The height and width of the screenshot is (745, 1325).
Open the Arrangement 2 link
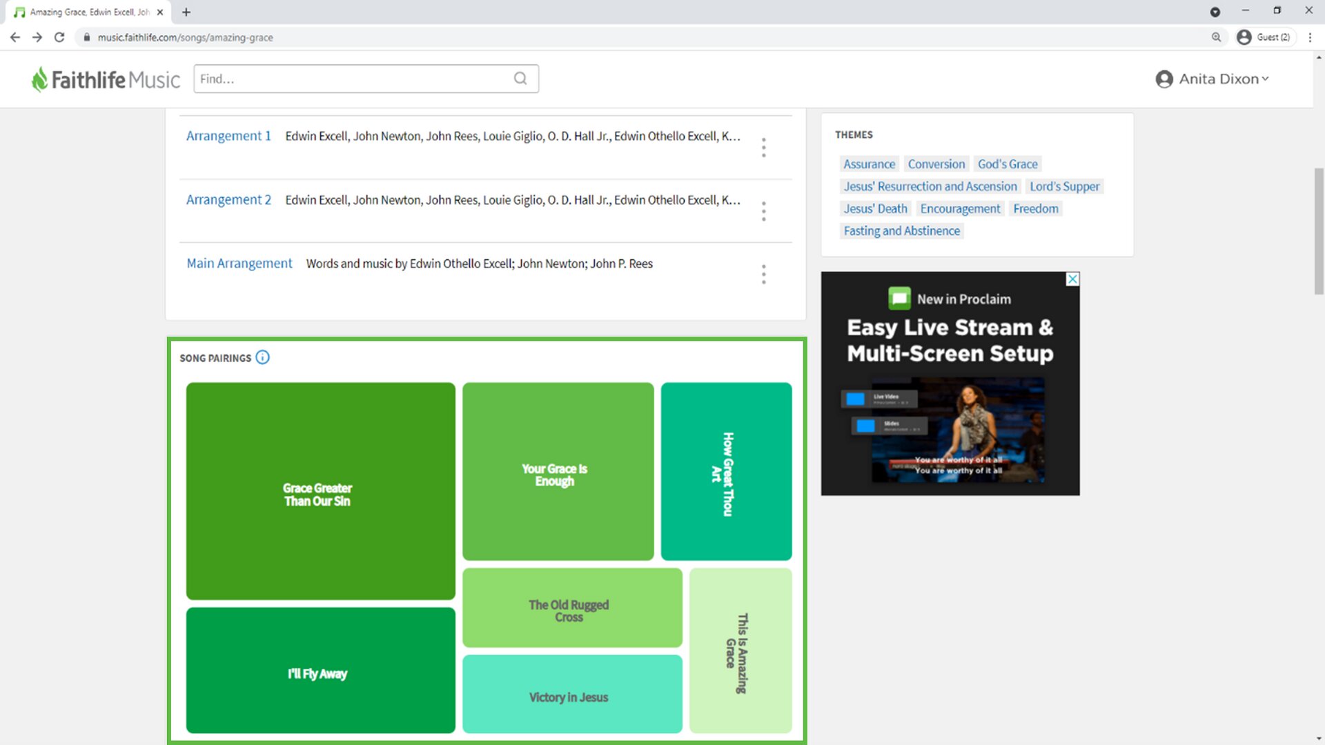(228, 199)
